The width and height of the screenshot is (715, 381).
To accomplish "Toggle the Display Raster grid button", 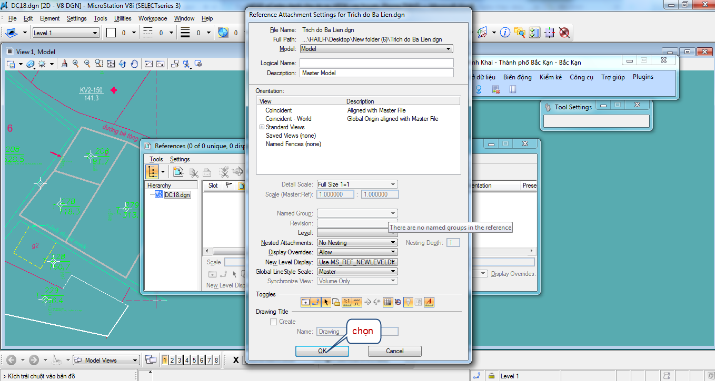I will [x=388, y=302].
